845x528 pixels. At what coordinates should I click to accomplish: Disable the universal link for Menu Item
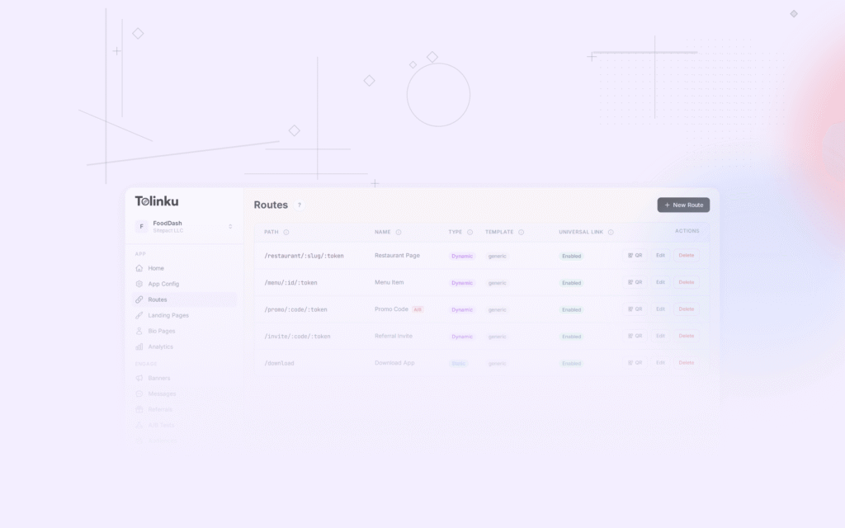pyautogui.click(x=570, y=282)
